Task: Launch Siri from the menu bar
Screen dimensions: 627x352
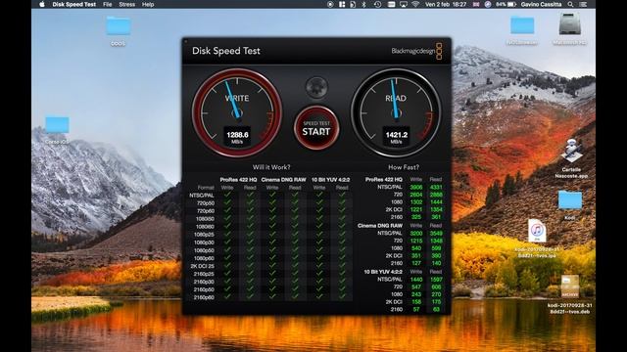Action: coord(488,4)
